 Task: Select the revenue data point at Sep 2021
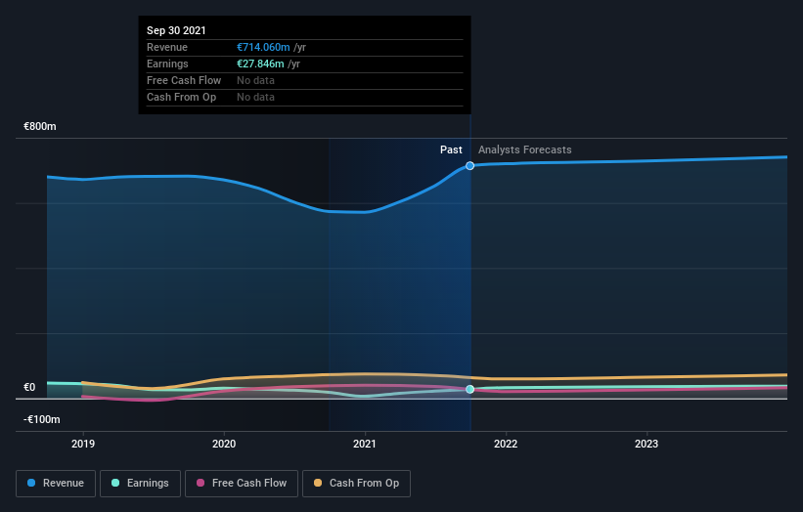pos(469,166)
